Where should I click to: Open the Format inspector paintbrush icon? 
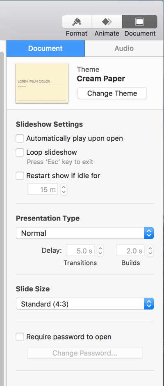click(77, 22)
